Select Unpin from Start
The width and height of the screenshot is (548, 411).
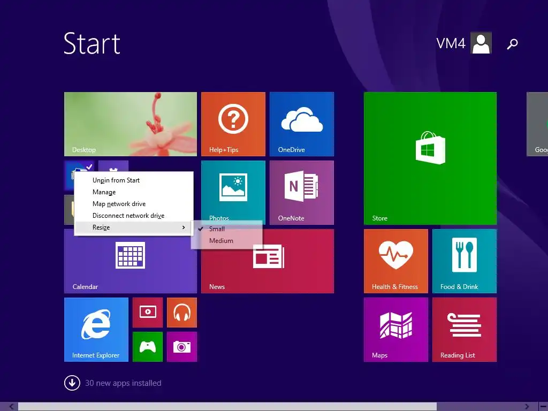pyautogui.click(x=133, y=180)
